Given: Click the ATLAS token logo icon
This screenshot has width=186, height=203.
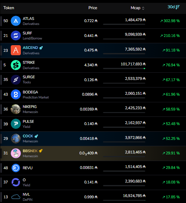Looking at the screenshot, I should pyautogui.click(x=16, y=21).
